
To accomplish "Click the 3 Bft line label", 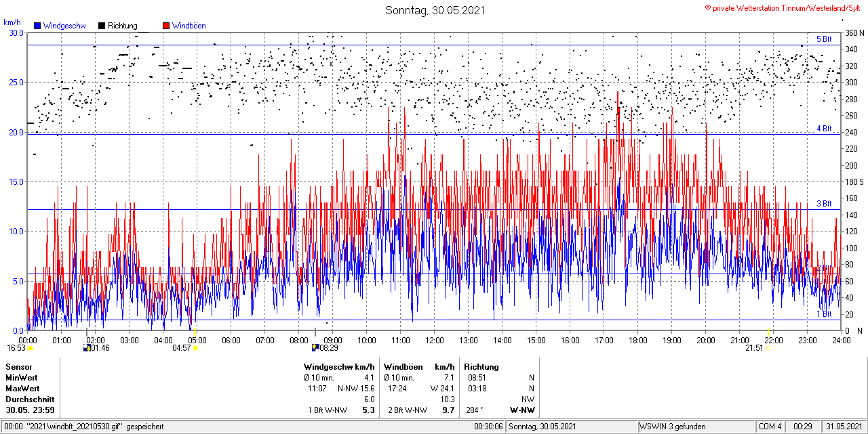I will tap(823, 203).
